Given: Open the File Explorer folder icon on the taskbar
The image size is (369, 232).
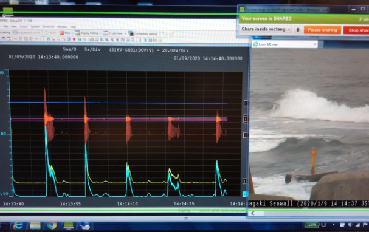Looking at the screenshot, I should [35, 226].
